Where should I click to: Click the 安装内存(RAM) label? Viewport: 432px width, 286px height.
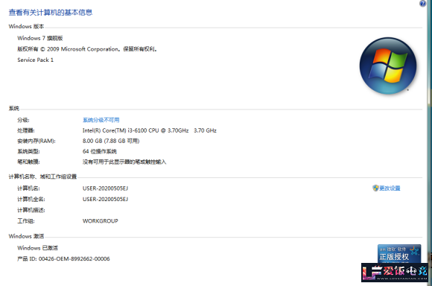pyautogui.click(x=36, y=141)
